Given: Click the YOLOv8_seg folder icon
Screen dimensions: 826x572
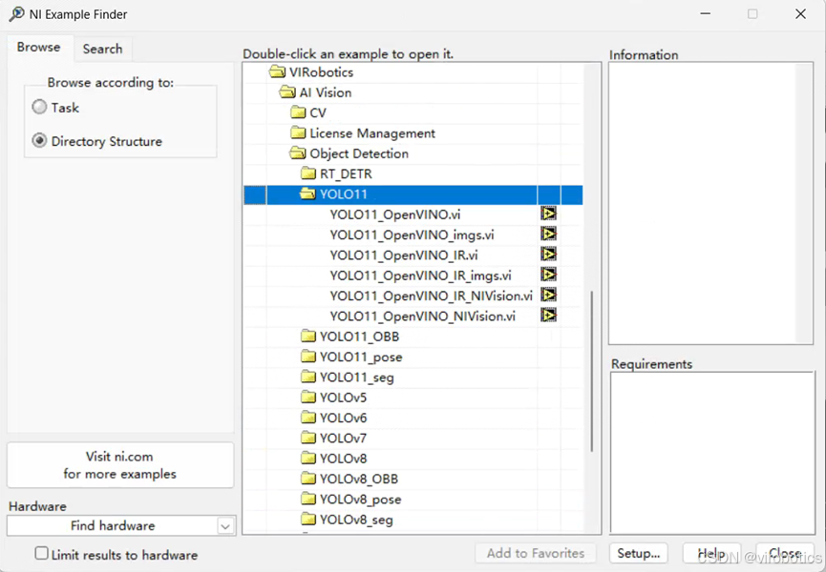Looking at the screenshot, I should 308,520.
